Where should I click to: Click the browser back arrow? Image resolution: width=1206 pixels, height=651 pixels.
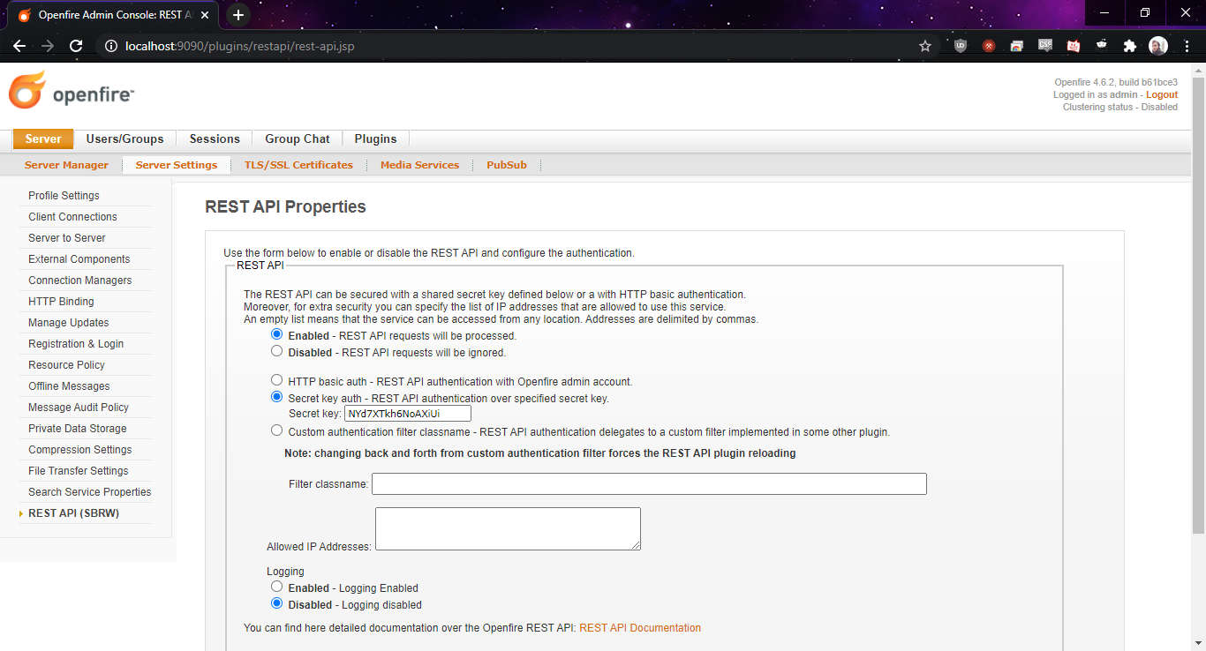[x=19, y=46]
